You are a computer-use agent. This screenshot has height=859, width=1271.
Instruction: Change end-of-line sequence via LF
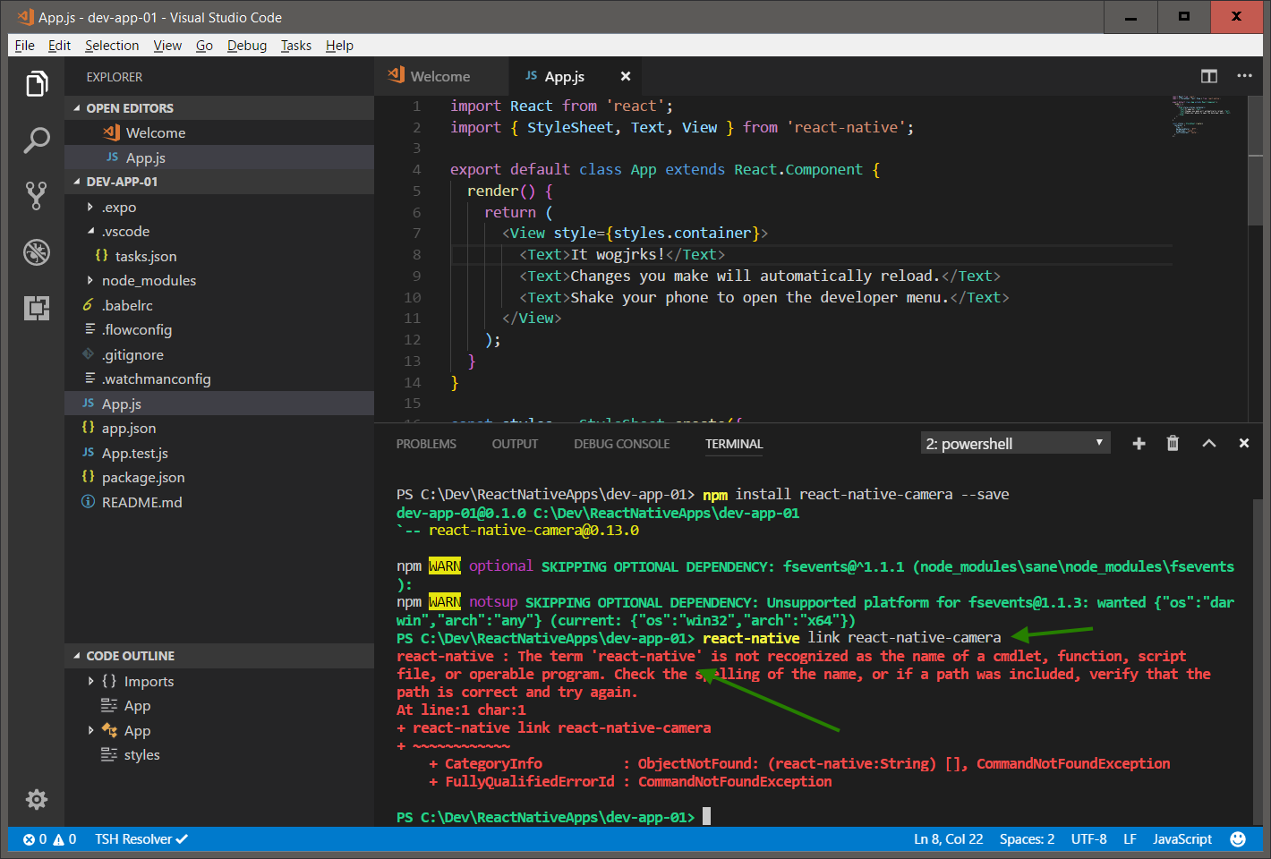pyautogui.click(x=1130, y=839)
